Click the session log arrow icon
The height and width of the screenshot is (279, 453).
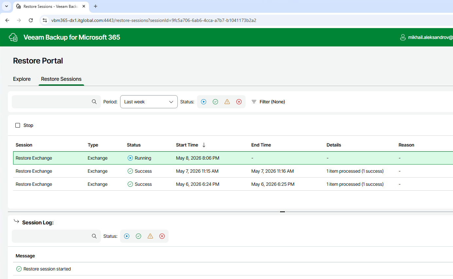[x=16, y=221]
